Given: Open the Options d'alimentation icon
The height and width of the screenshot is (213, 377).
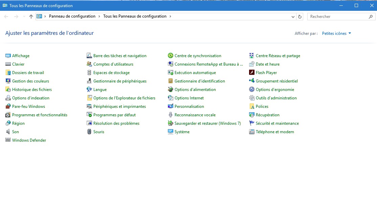Looking at the screenshot, I should [x=171, y=90].
